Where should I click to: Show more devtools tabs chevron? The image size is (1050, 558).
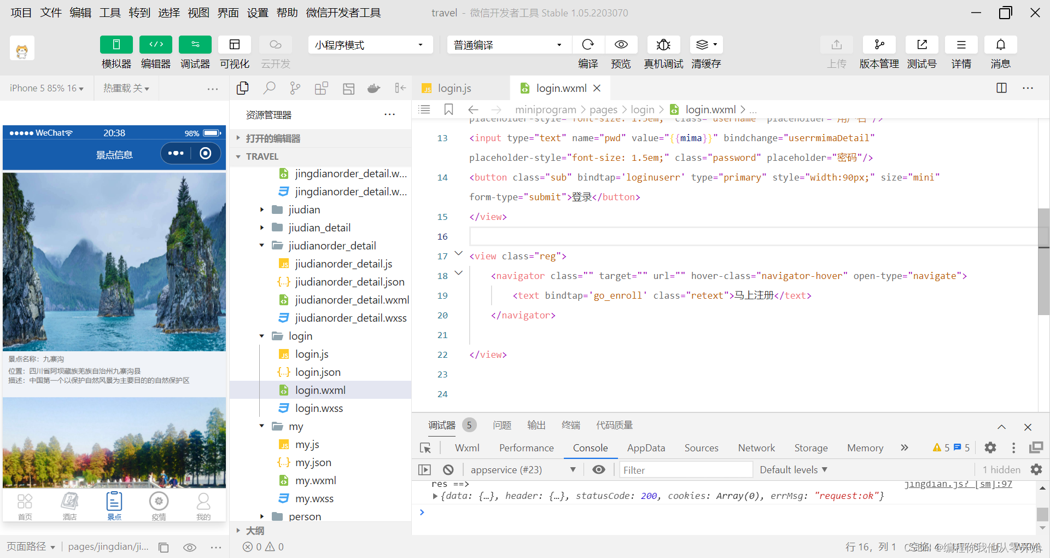[x=905, y=448]
